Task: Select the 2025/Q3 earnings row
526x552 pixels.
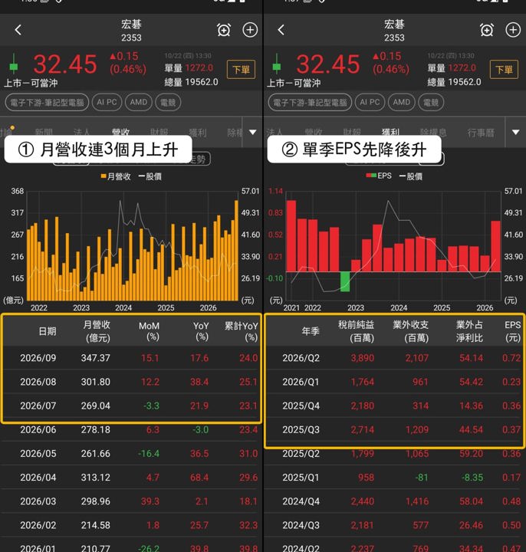Action: pyautogui.click(x=394, y=430)
